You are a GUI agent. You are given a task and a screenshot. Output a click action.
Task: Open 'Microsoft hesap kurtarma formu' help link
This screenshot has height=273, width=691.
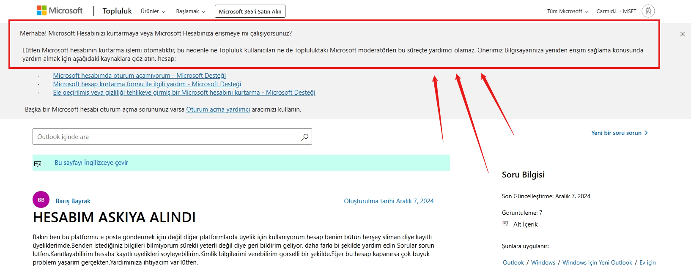[x=147, y=84]
